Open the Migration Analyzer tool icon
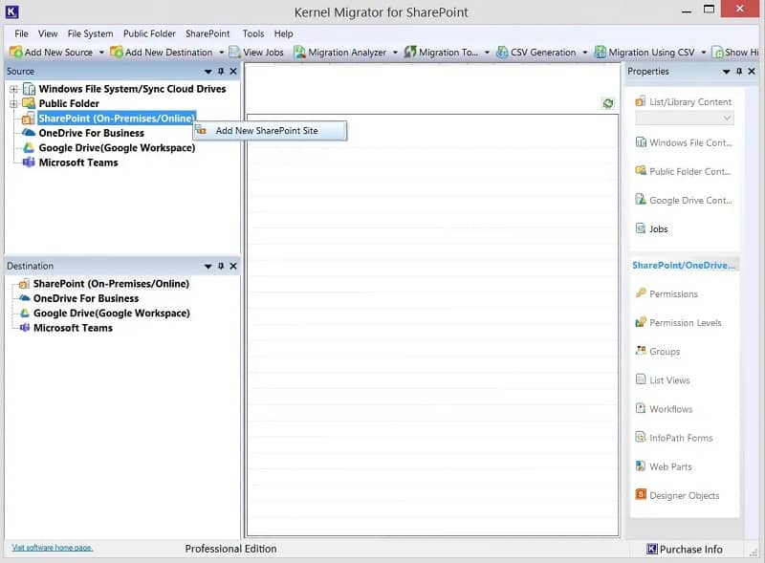 point(299,52)
